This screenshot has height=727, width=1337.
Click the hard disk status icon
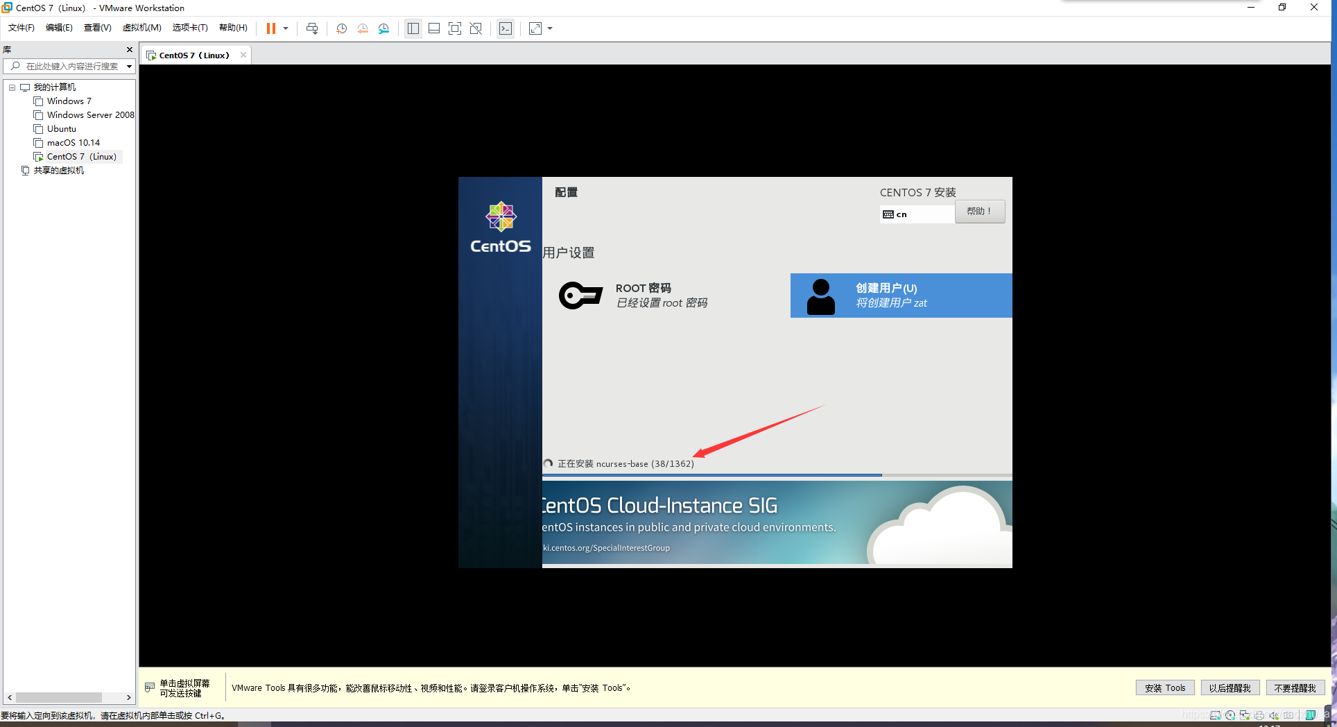[x=1216, y=715]
